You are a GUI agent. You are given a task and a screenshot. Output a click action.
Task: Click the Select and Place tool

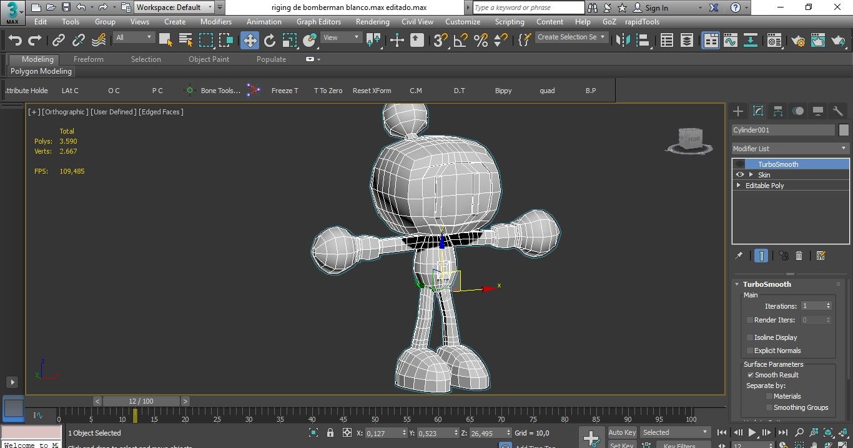point(310,40)
